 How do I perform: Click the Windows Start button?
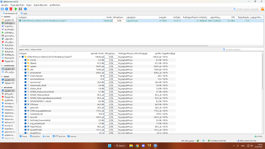(109, 146)
